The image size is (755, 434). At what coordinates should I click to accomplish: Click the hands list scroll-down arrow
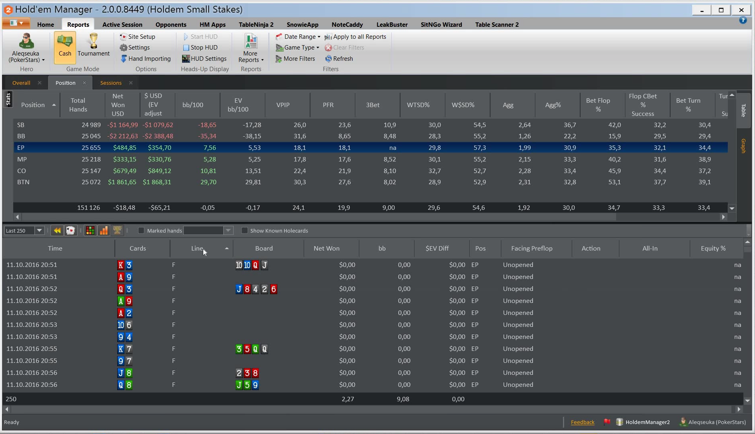(747, 400)
